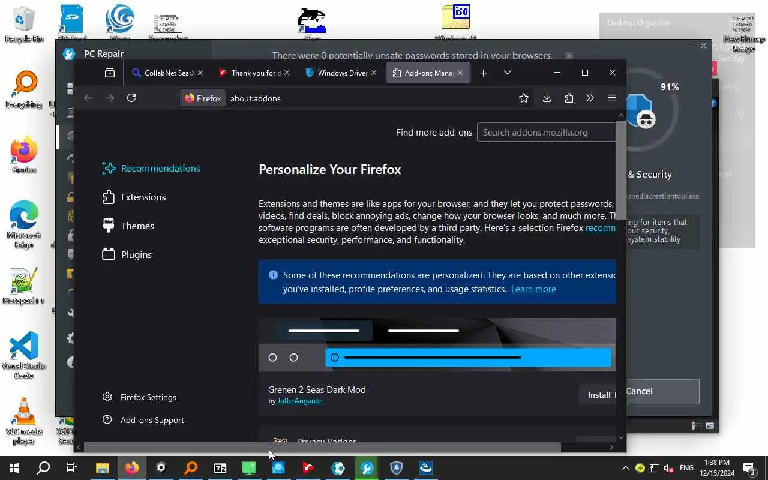Open the Learn more link in the info banner
The image size is (768, 480).
pyautogui.click(x=533, y=289)
